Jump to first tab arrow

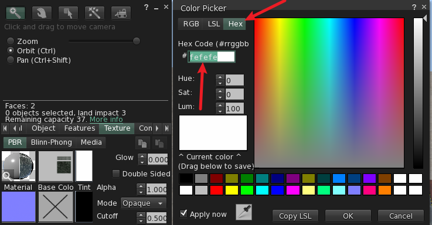click(5, 128)
